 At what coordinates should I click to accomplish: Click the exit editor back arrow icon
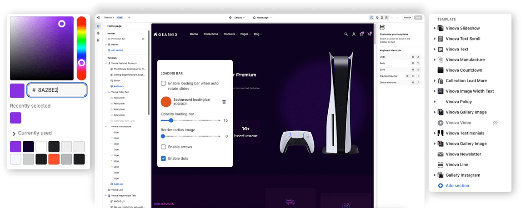pyautogui.click(x=98, y=18)
